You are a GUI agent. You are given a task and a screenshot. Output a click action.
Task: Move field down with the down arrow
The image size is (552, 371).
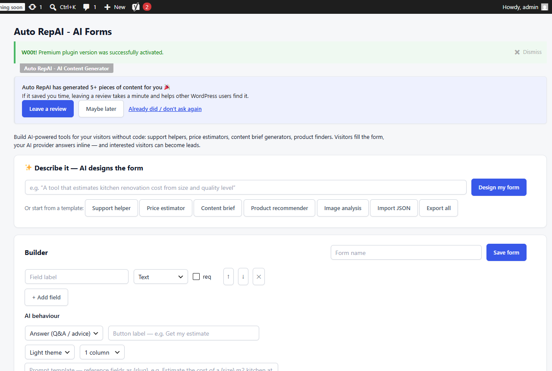(243, 277)
